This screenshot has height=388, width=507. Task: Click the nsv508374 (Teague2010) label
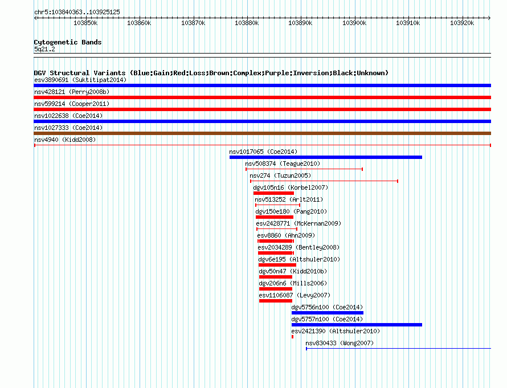click(x=283, y=164)
